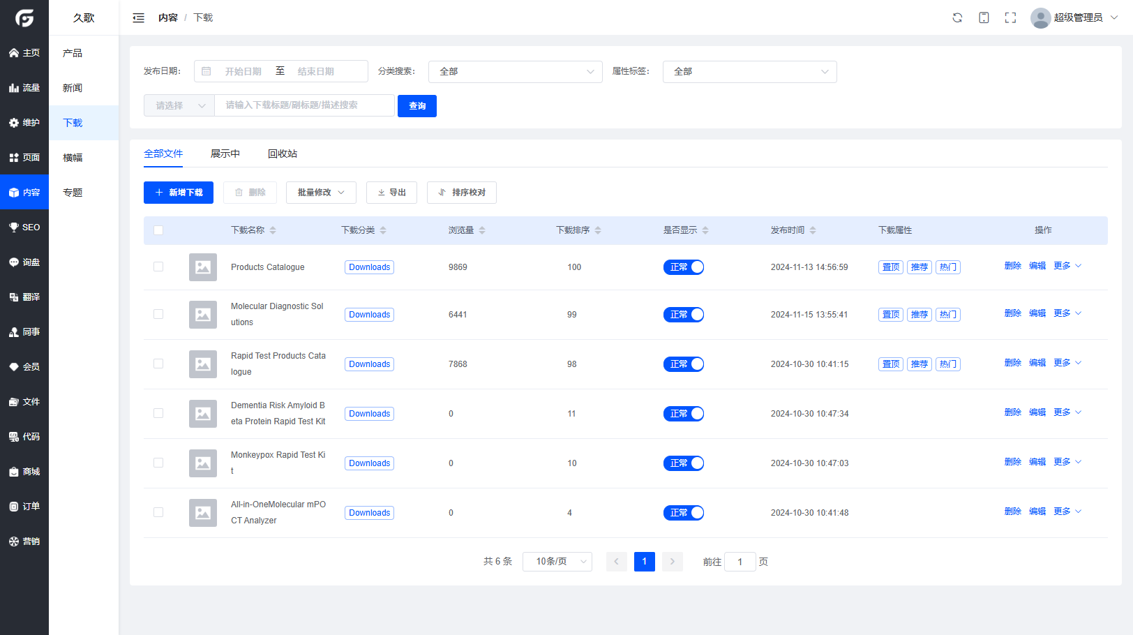Toggle fullscreen icon in top bar
Image resolution: width=1133 pixels, height=635 pixels.
coord(1010,18)
